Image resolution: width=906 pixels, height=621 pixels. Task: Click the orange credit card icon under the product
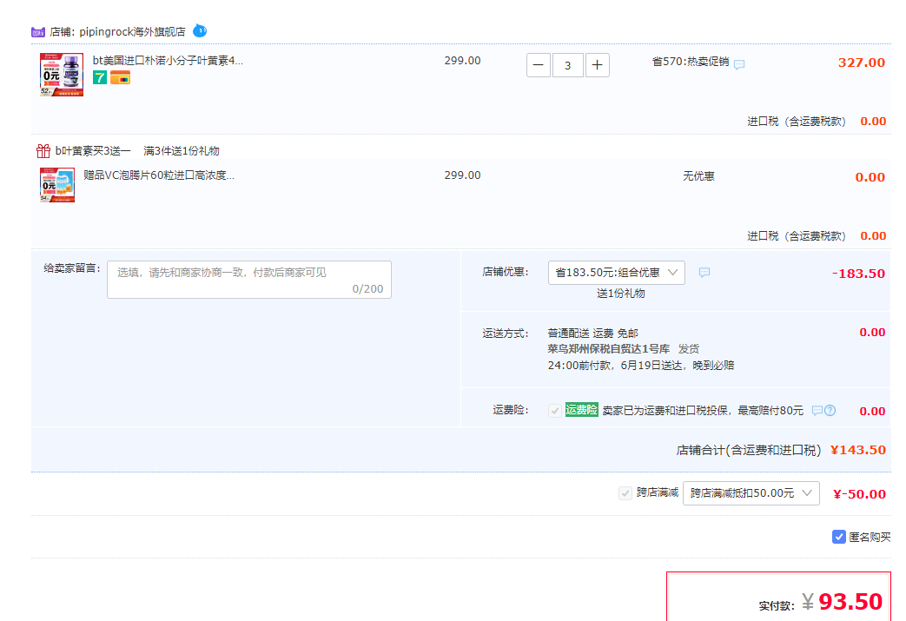pyautogui.click(x=120, y=77)
